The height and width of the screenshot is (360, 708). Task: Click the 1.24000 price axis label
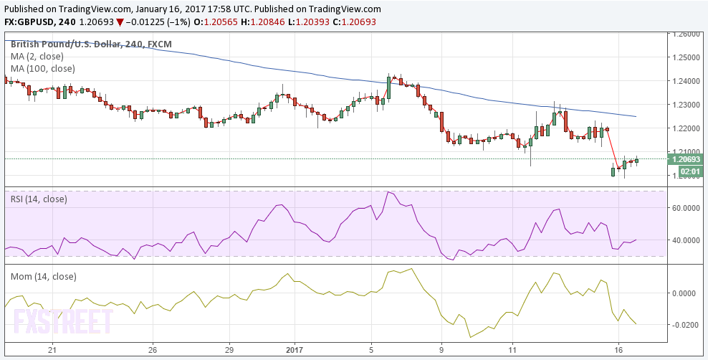pos(687,81)
